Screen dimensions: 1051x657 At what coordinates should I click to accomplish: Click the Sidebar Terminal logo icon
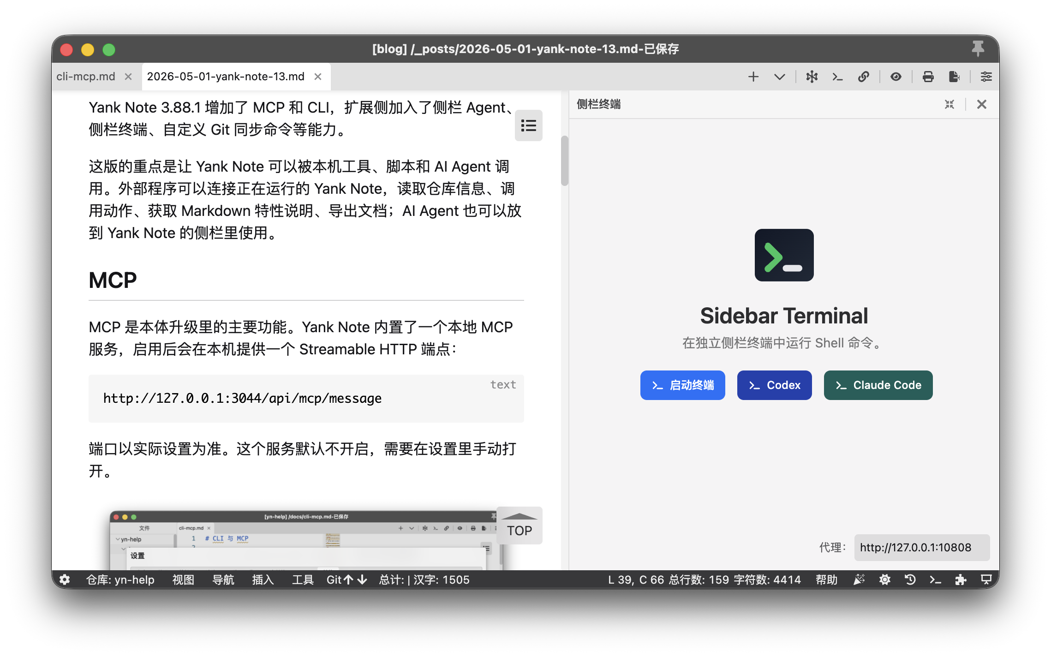point(784,255)
